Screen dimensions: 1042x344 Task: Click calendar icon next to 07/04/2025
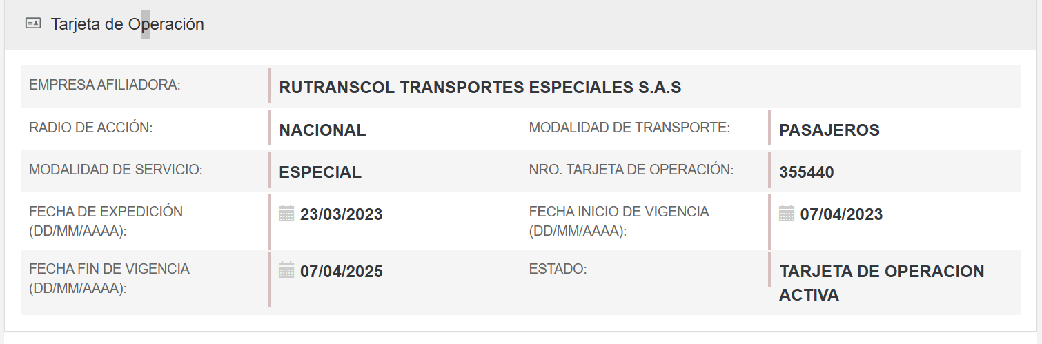click(x=286, y=271)
